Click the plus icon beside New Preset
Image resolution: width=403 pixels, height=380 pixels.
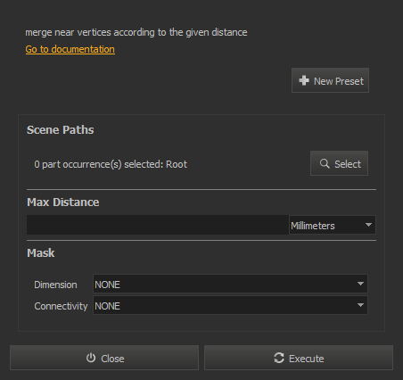pyautogui.click(x=304, y=80)
